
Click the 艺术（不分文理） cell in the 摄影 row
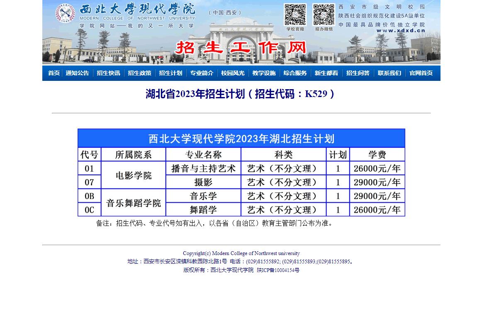[x=284, y=182]
